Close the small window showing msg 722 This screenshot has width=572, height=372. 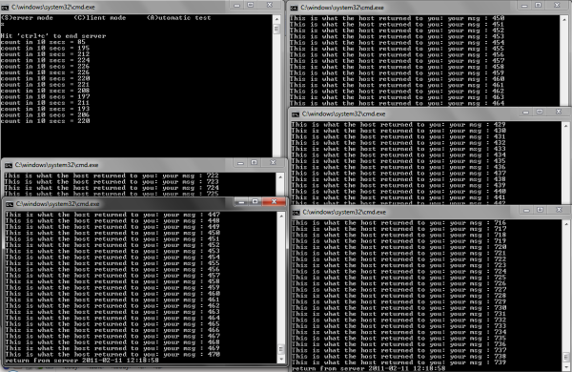(273, 163)
